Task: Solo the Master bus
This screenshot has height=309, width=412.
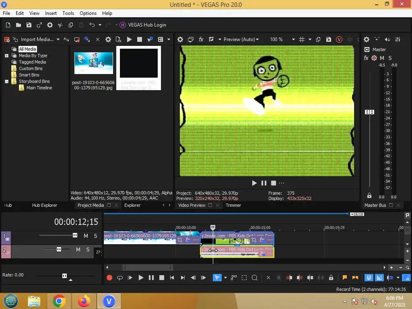Action: tap(390, 58)
